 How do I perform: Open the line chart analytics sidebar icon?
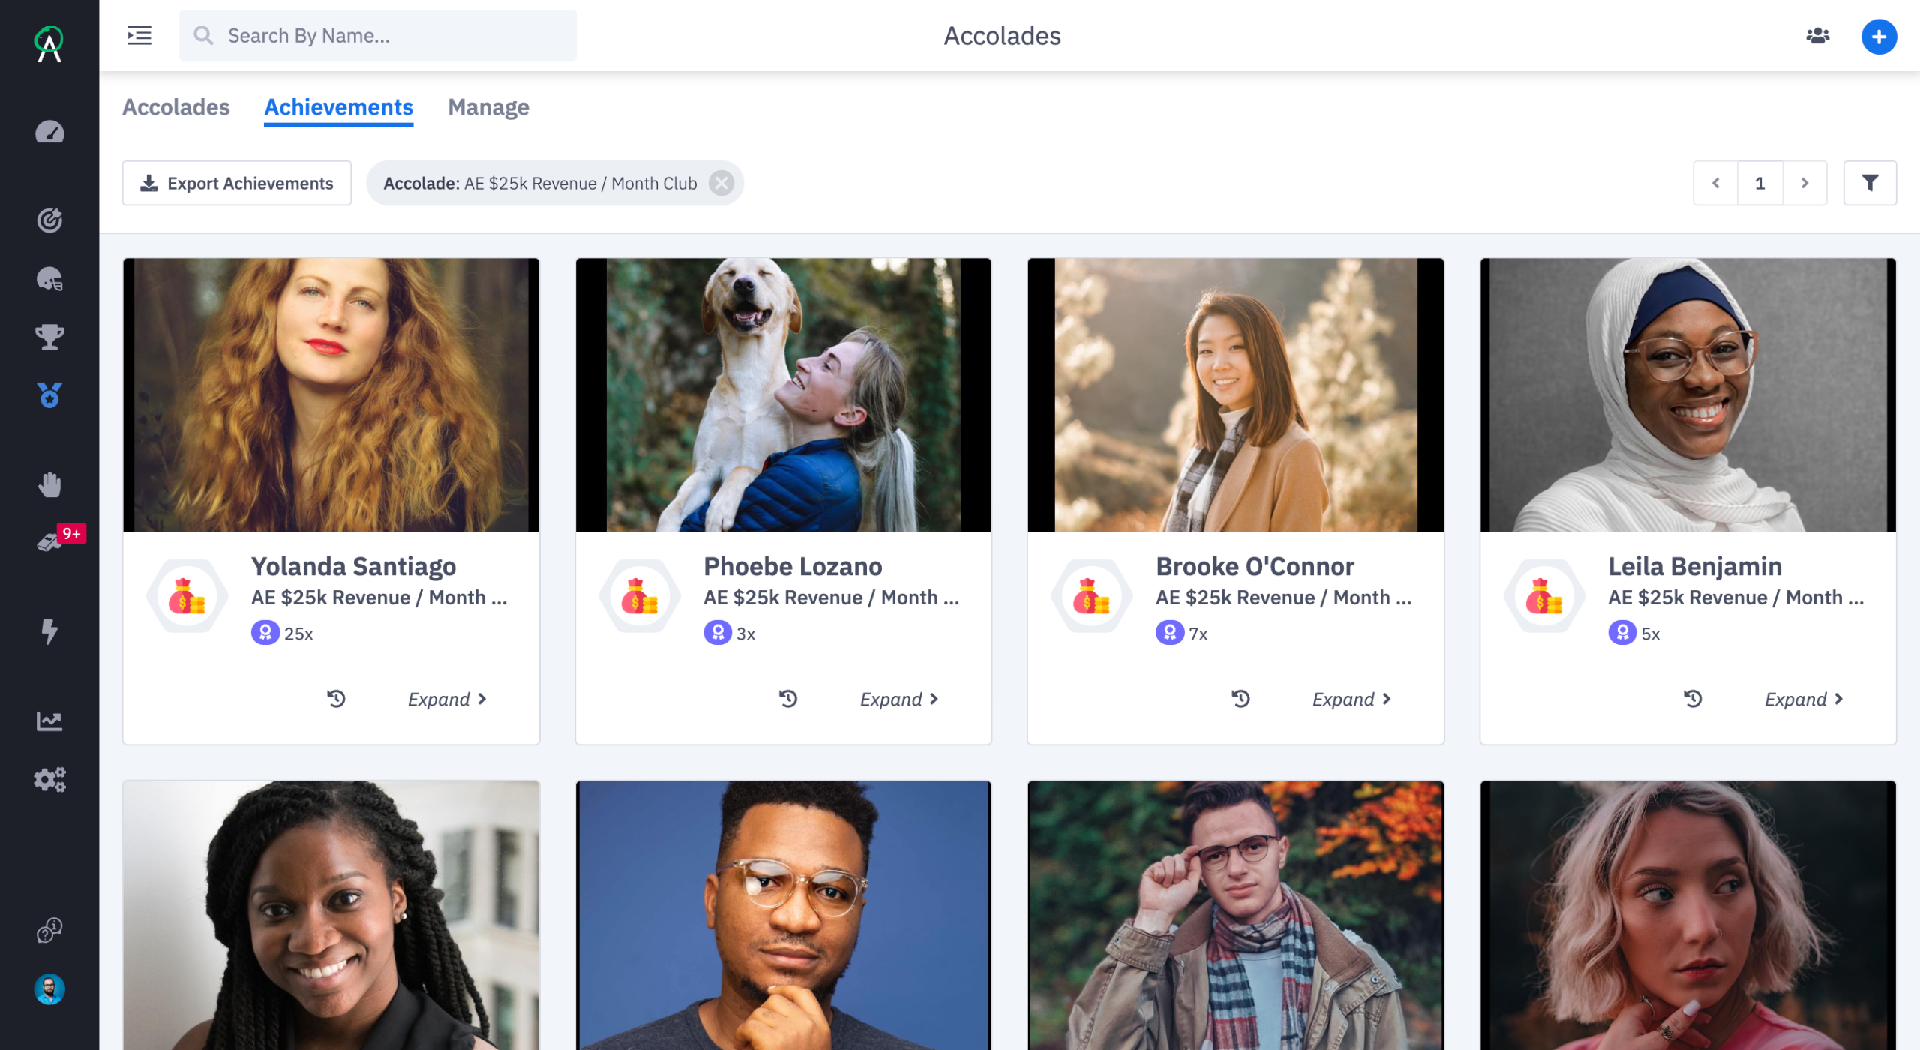click(49, 721)
